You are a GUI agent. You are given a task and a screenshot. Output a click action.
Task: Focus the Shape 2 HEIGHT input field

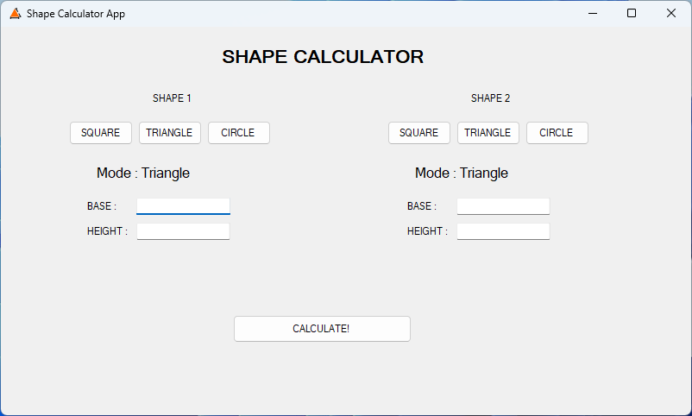coord(503,231)
